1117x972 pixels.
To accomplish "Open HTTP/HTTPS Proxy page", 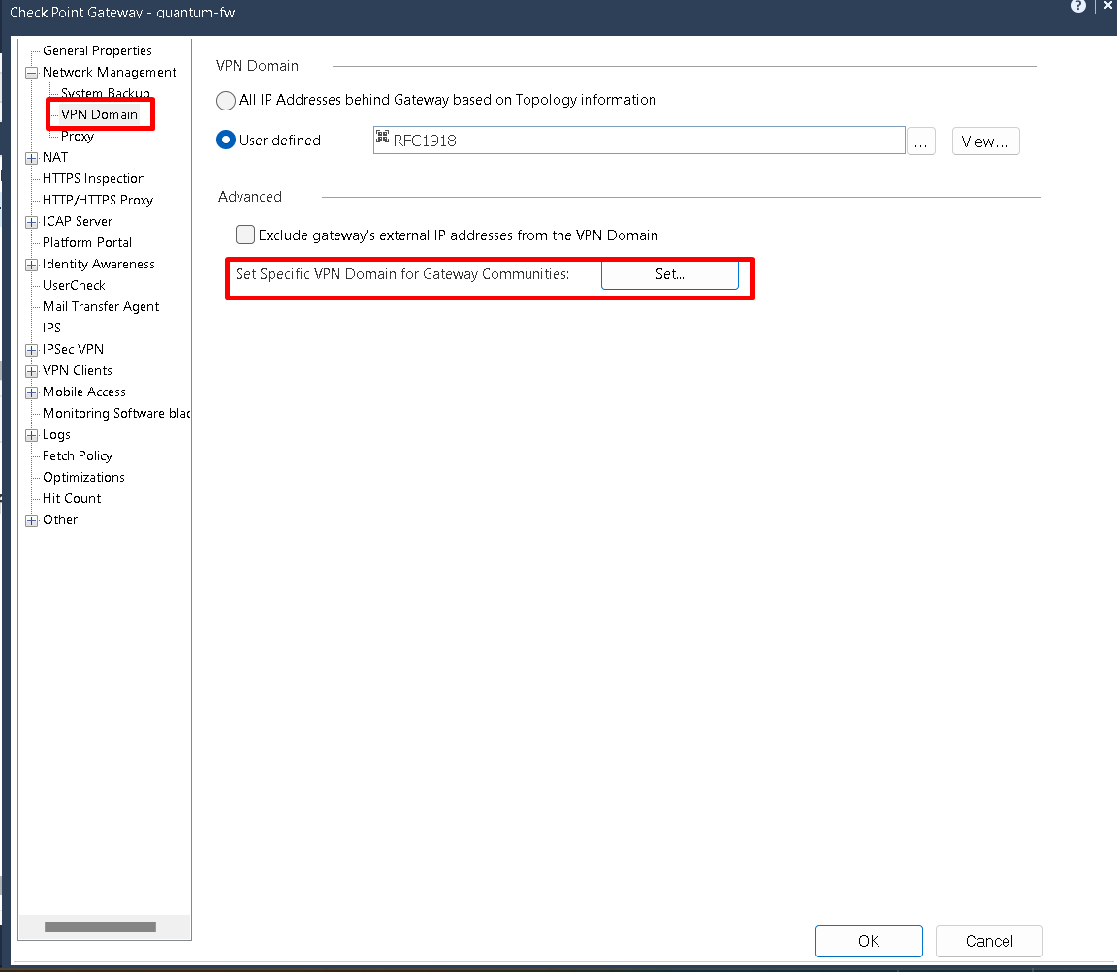I will click(98, 200).
